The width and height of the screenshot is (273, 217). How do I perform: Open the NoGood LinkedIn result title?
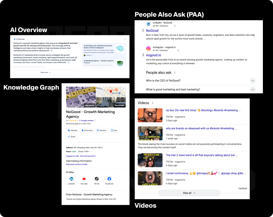click(x=152, y=31)
